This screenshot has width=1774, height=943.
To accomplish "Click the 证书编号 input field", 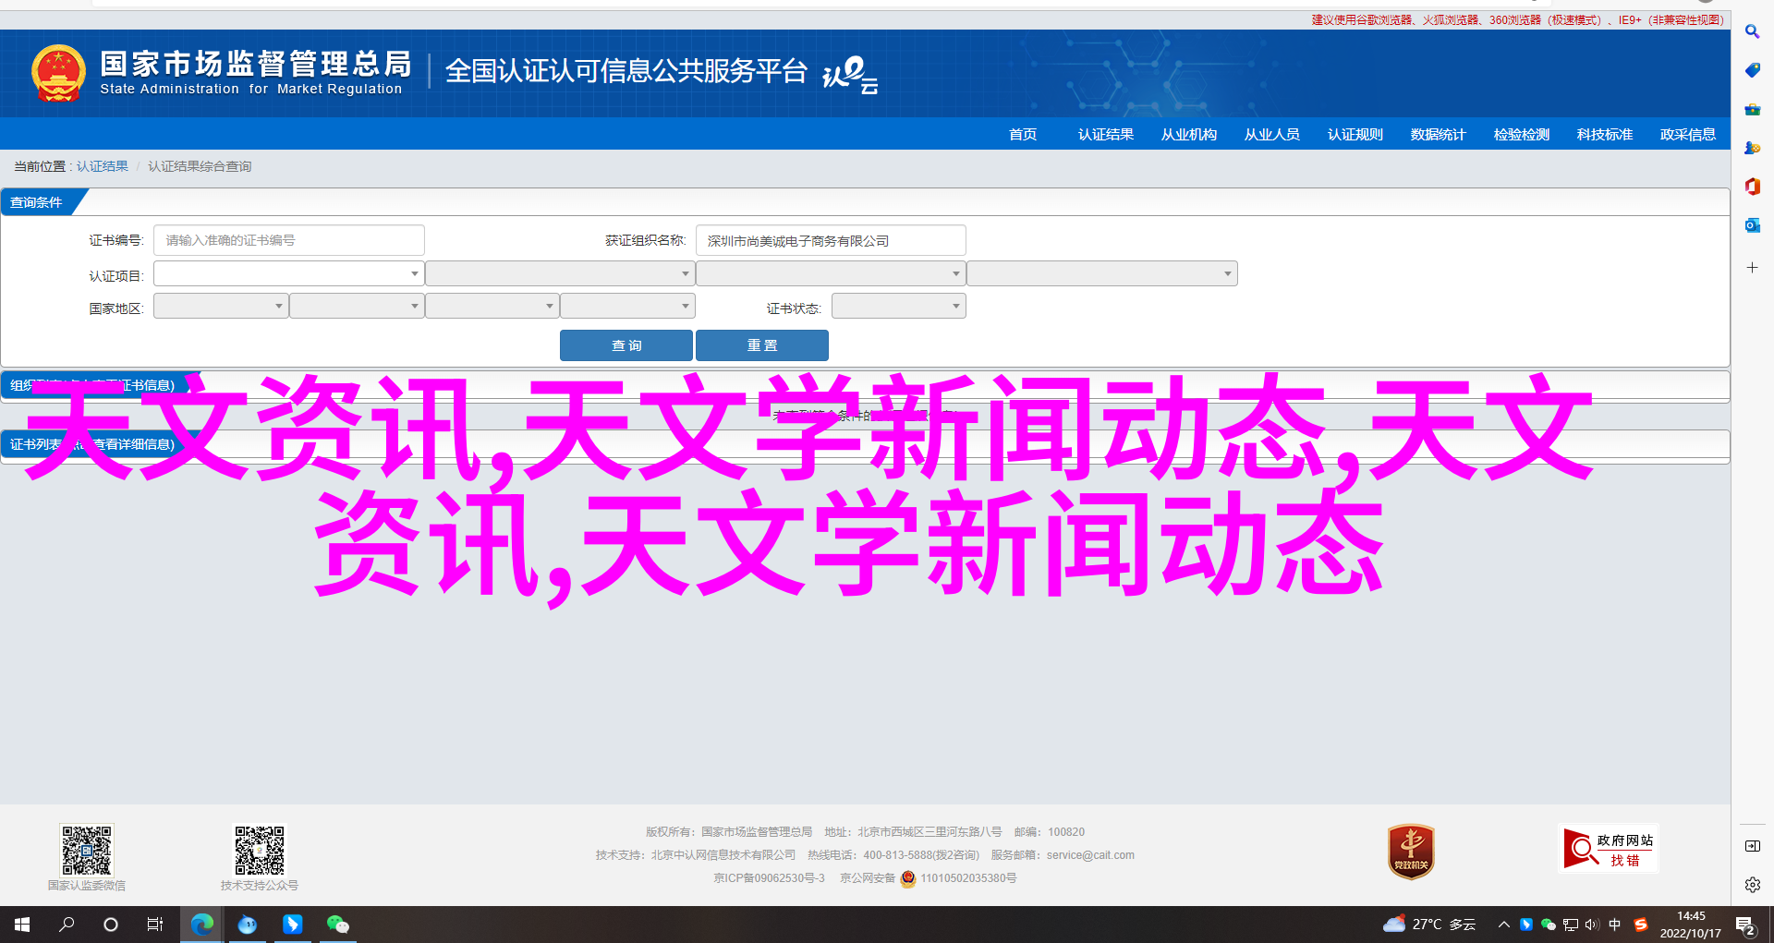I will (288, 240).
